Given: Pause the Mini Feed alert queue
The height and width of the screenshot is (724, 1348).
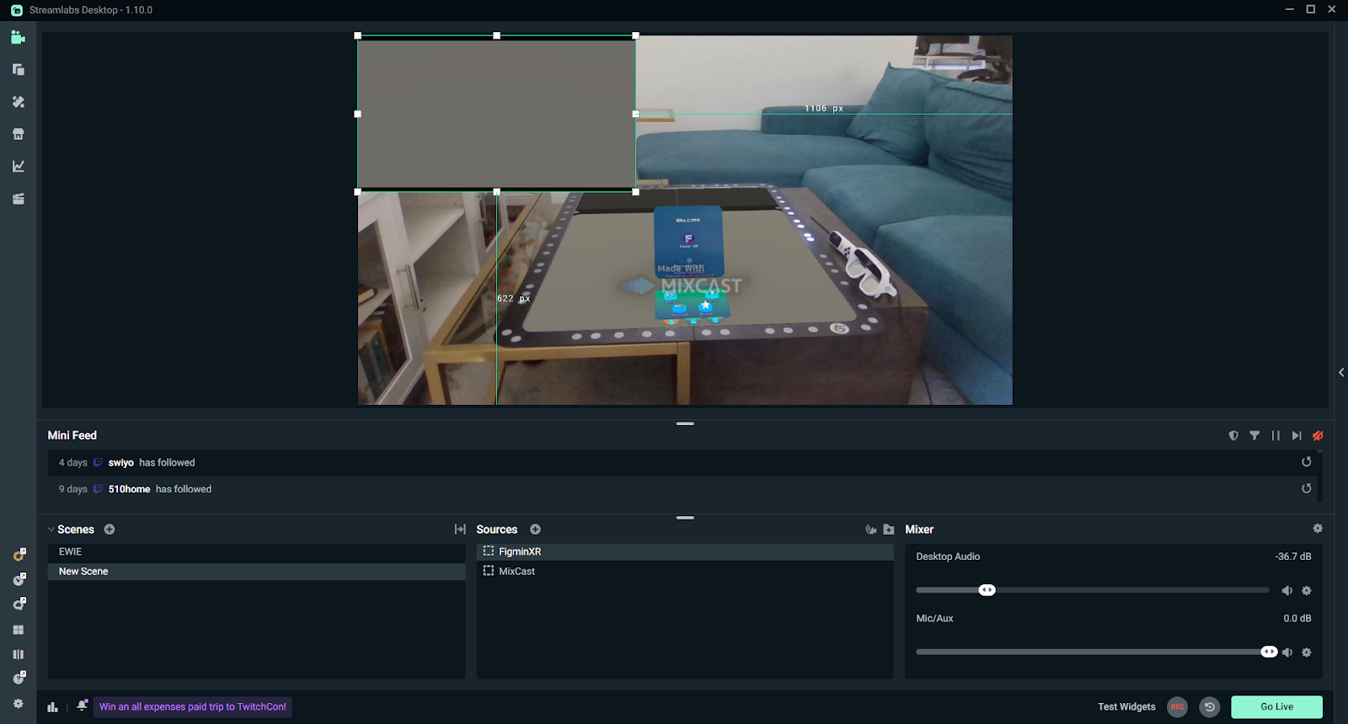Looking at the screenshot, I should pyautogui.click(x=1276, y=435).
